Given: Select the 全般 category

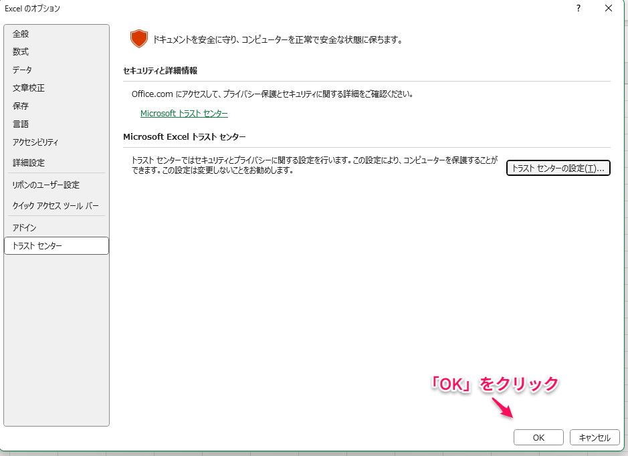Looking at the screenshot, I should pyautogui.click(x=21, y=34).
